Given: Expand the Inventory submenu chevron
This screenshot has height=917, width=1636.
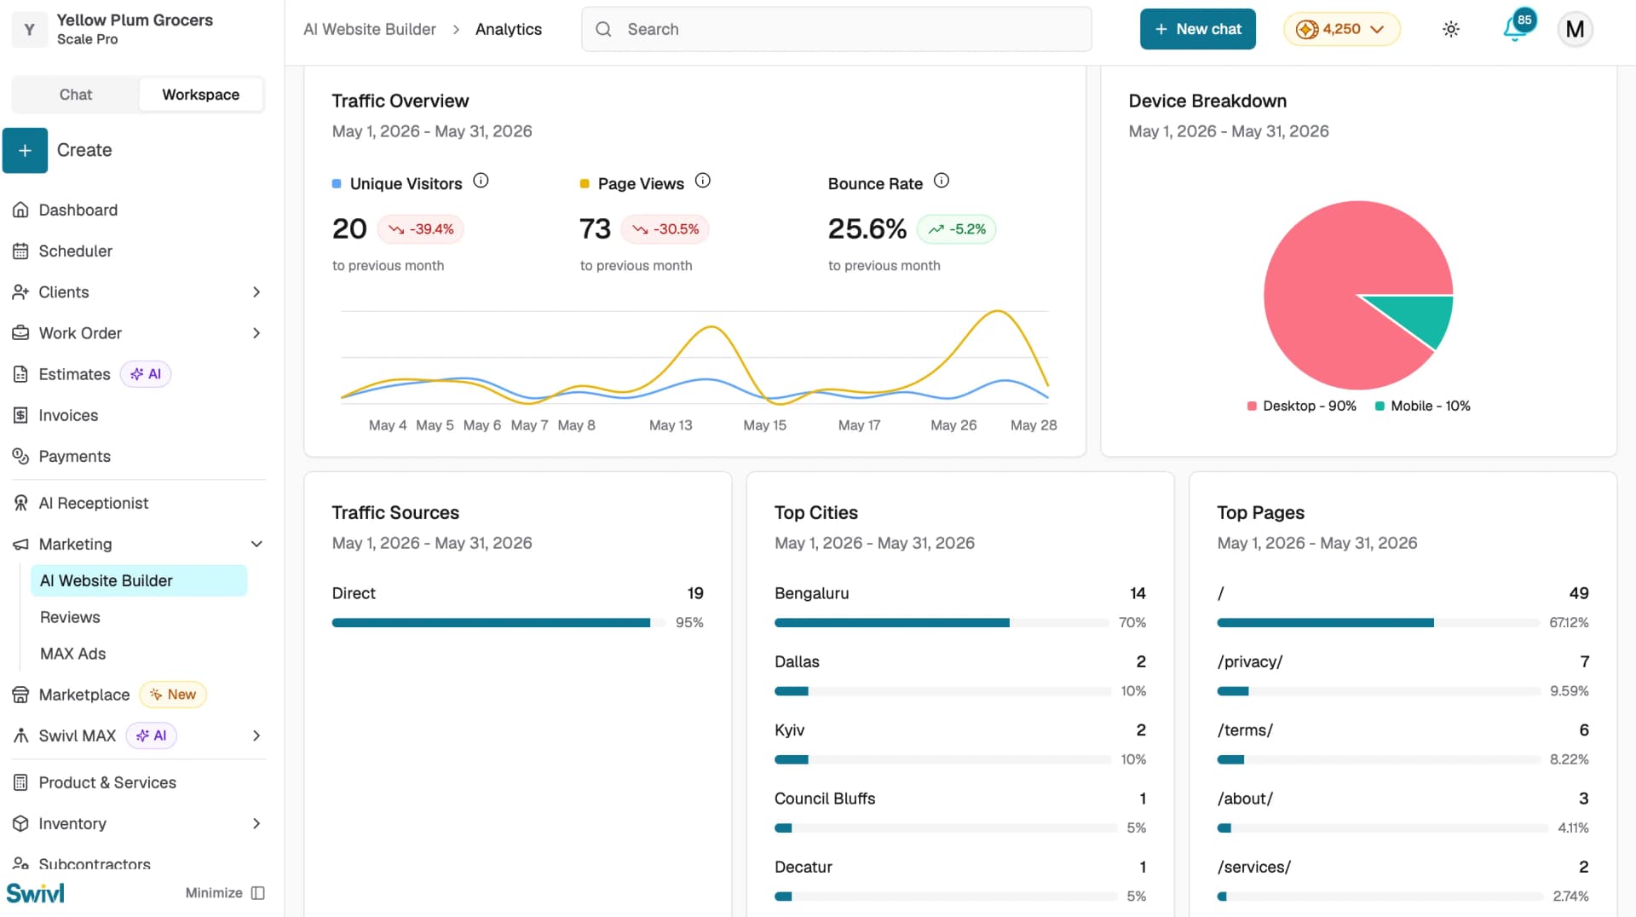Looking at the screenshot, I should tap(256, 823).
